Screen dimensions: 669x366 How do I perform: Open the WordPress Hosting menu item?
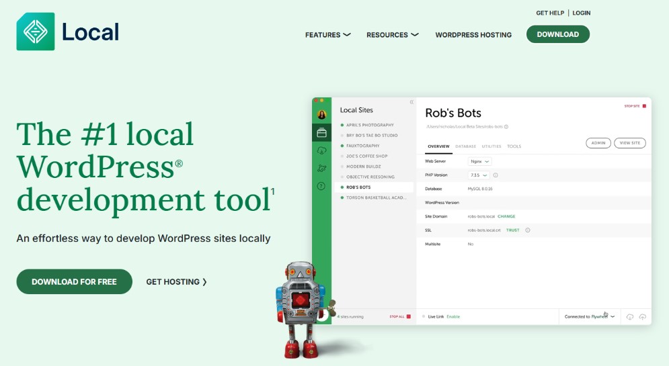coord(473,35)
